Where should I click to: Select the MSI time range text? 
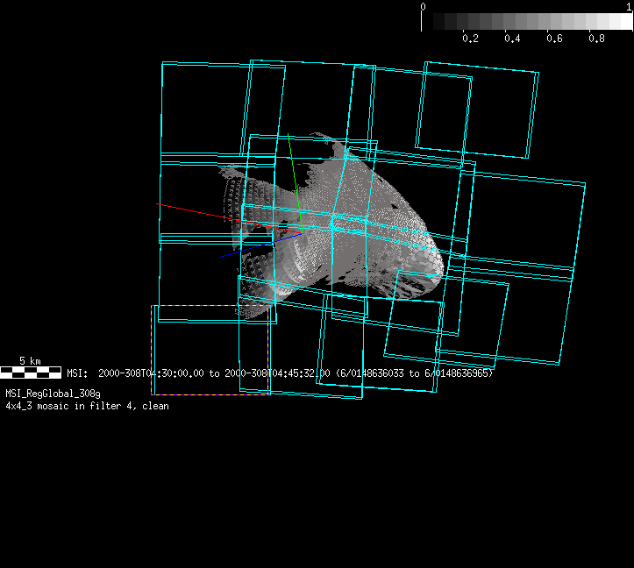(281, 373)
